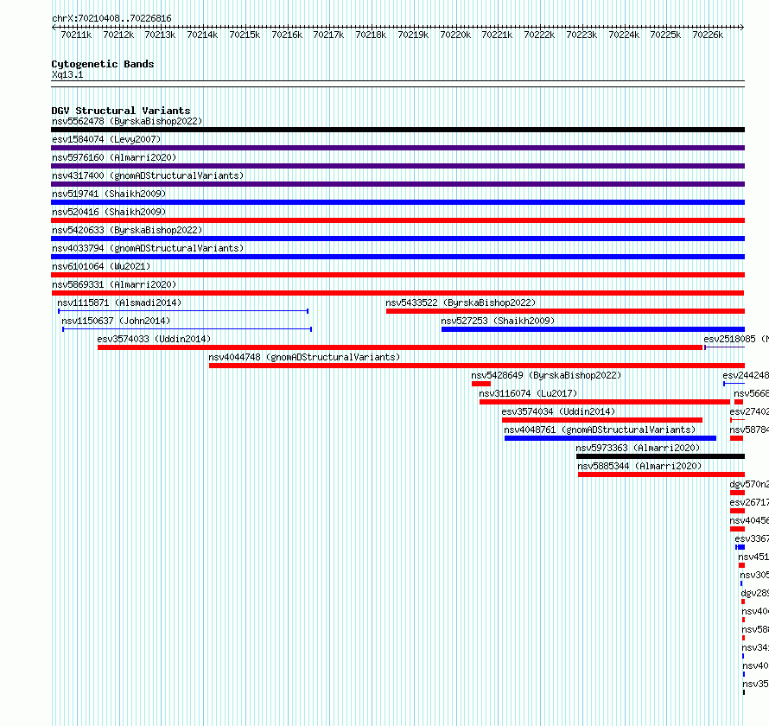This screenshot has width=769, height=726.
Task: Open nsv520416 (Shaikh2009) variant label
Action: [x=109, y=212]
